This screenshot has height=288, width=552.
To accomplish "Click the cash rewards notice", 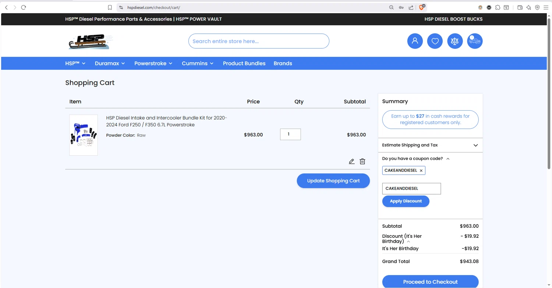I will (430, 119).
